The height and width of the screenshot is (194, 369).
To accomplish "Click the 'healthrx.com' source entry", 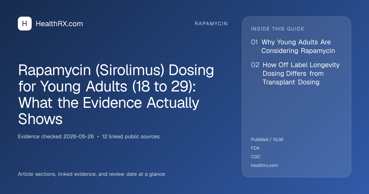I will click(264, 165).
